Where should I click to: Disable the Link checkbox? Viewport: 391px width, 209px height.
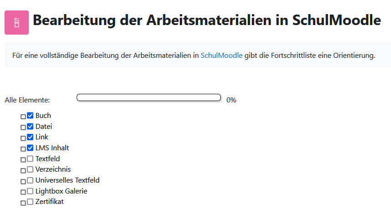click(30, 137)
